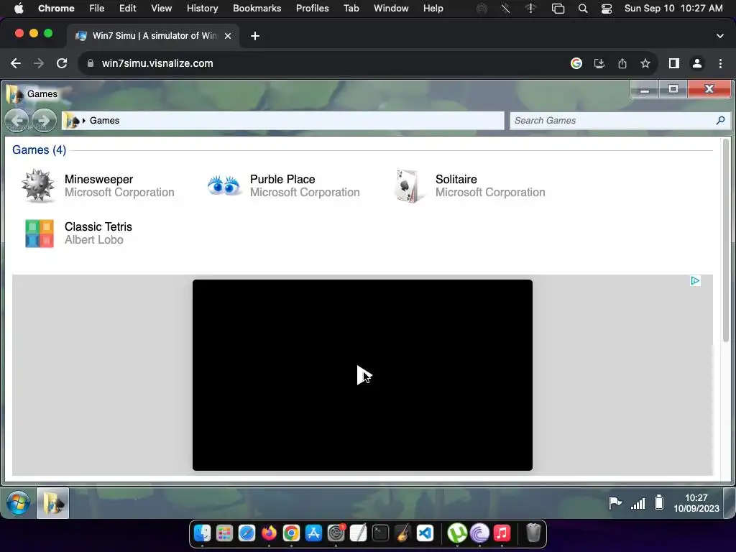Toggle Chrome's side panel icon
Screen dimensions: 736x552
coord(674,63)
